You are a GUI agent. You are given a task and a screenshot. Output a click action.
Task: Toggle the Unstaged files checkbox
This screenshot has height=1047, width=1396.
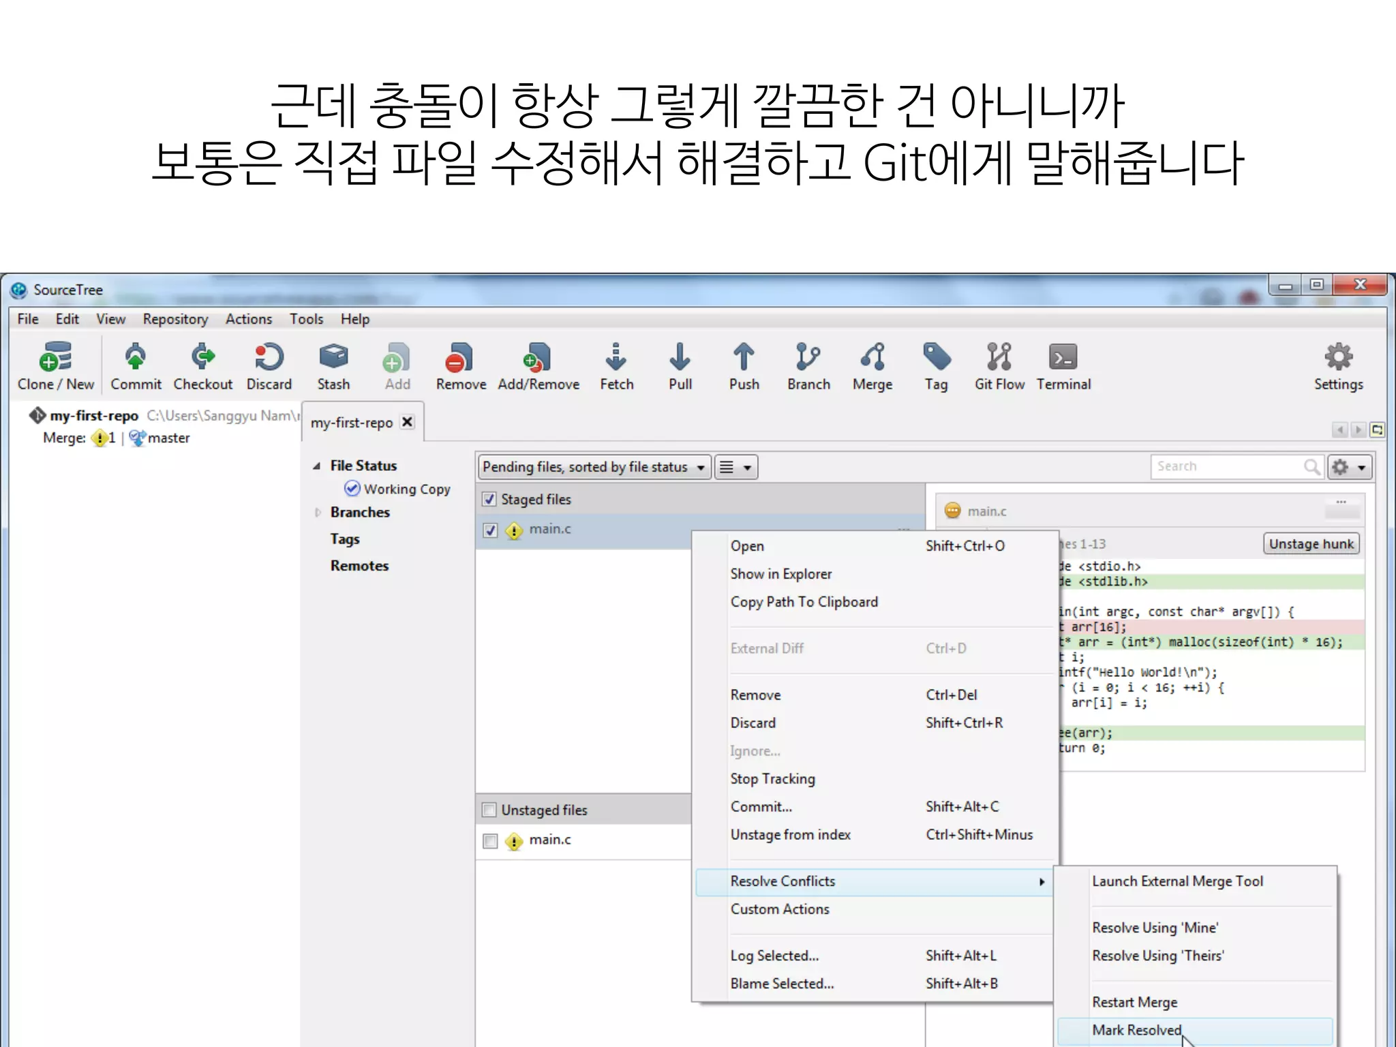[x=489, y=810]
